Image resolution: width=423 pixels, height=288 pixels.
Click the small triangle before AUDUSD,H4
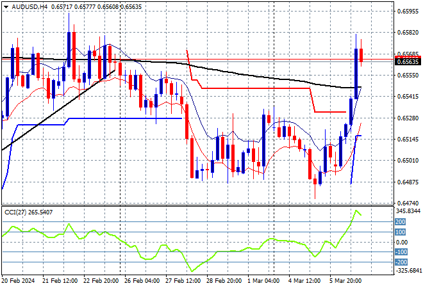click(x=5, y=5)
